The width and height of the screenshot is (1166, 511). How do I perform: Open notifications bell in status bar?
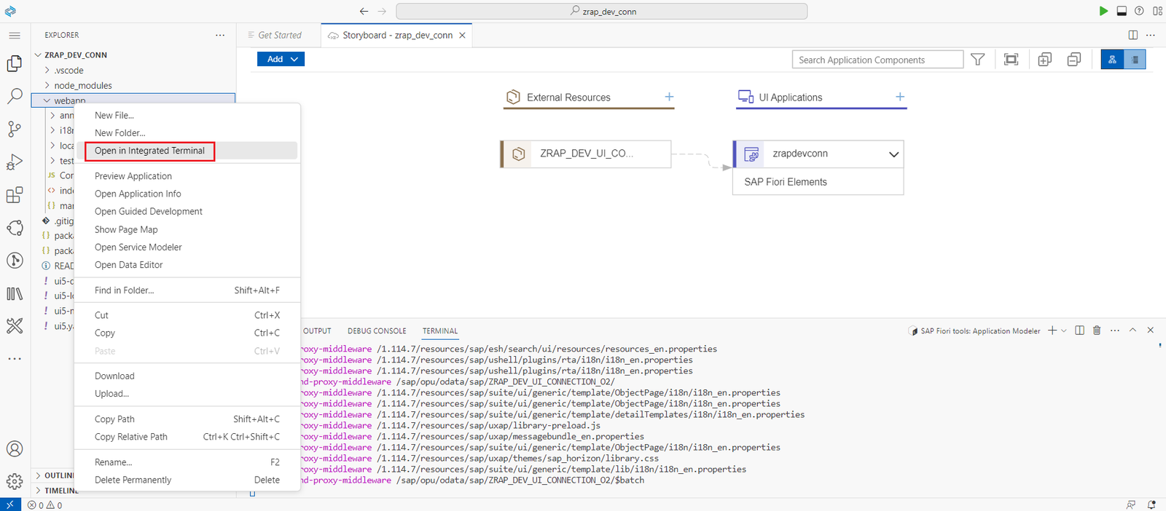coord(1151,504)
